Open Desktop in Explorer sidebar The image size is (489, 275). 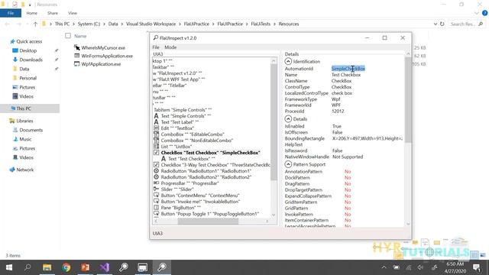coord(28,50)
